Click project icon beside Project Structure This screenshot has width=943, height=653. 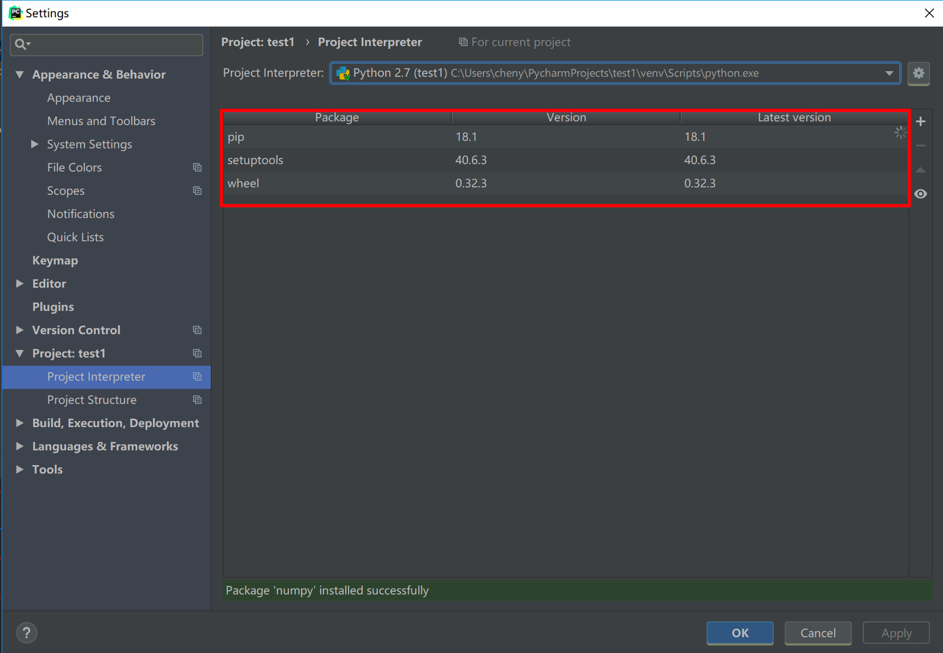(x=197, y=400)
